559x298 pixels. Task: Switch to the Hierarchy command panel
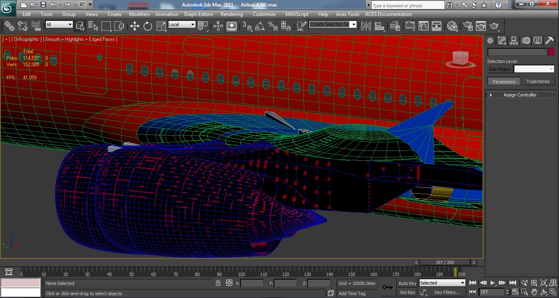(514, 40)
